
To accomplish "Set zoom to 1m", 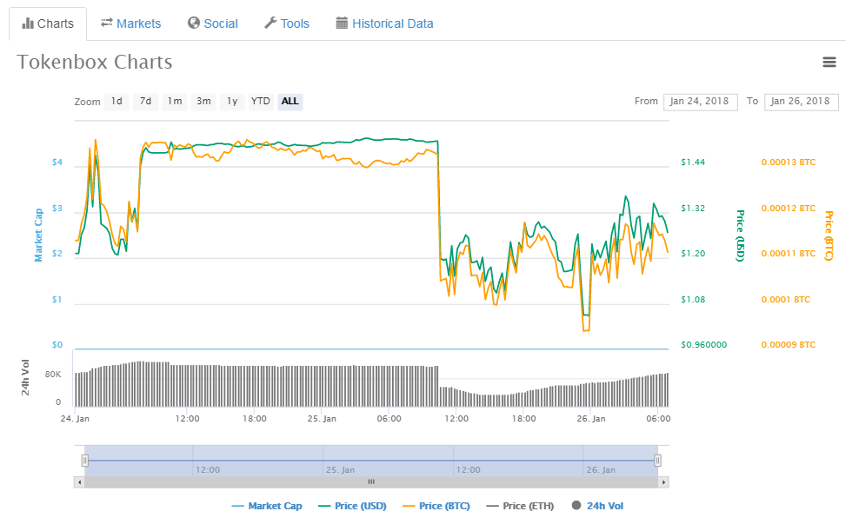I will pos(175,102).
